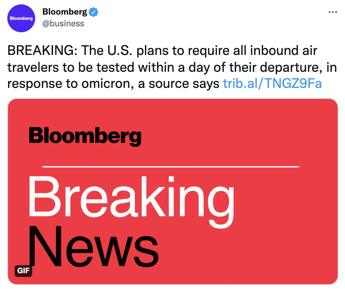The height and width of the screenshot is (293, 345).
Task: Click the black Bloomberg logo inside the GIF
Action: (x=85, y=136)
